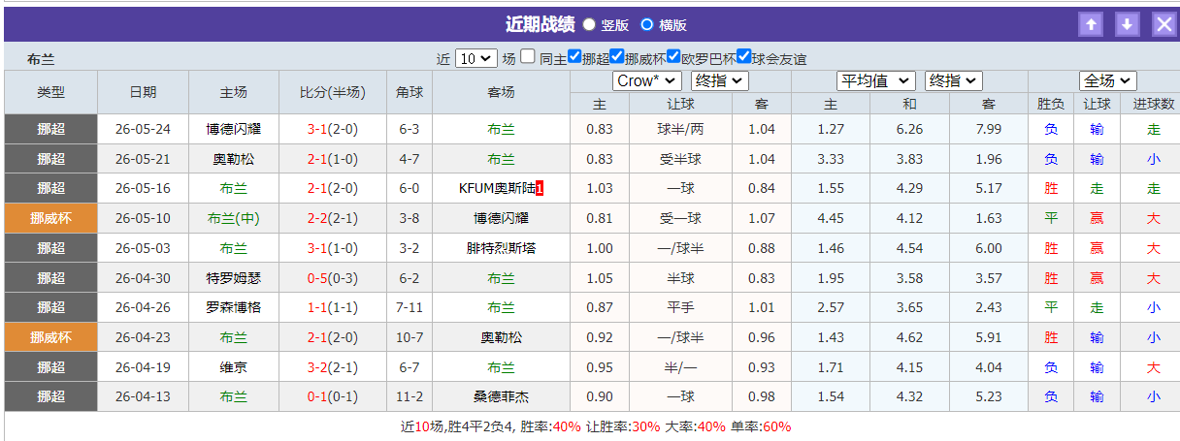Click the 腓特烈斯塔 away team name
This screenshot has width=1180, height=441.
(501, 248)
